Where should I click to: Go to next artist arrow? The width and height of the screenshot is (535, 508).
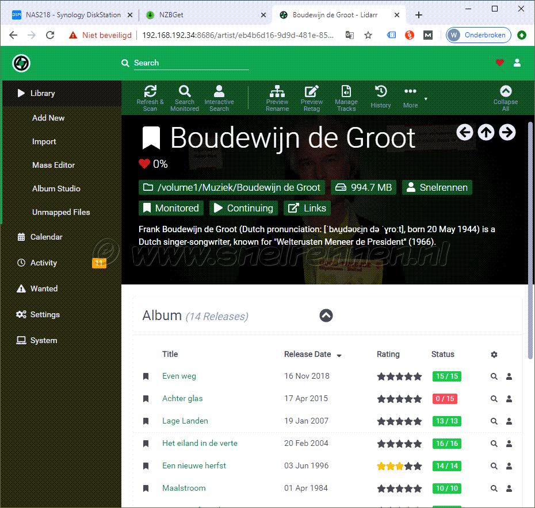click(x=507, y=132)
